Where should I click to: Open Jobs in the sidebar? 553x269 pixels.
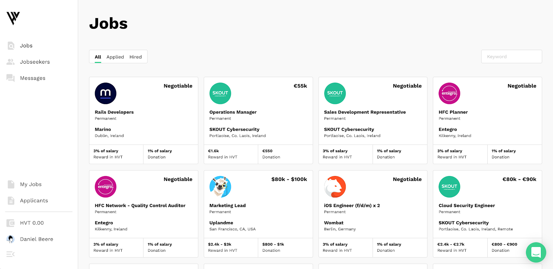click(26, 46)
